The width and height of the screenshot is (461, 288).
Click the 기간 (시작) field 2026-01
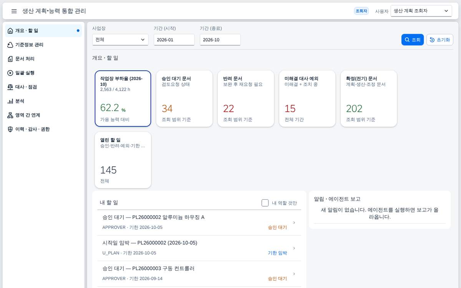(174, 40)
